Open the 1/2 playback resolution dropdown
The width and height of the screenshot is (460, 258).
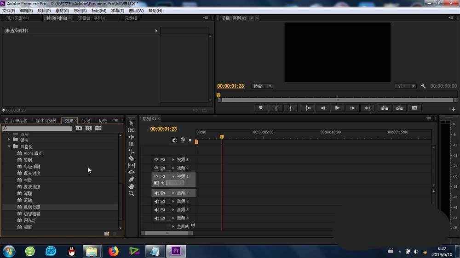point(405,86)
